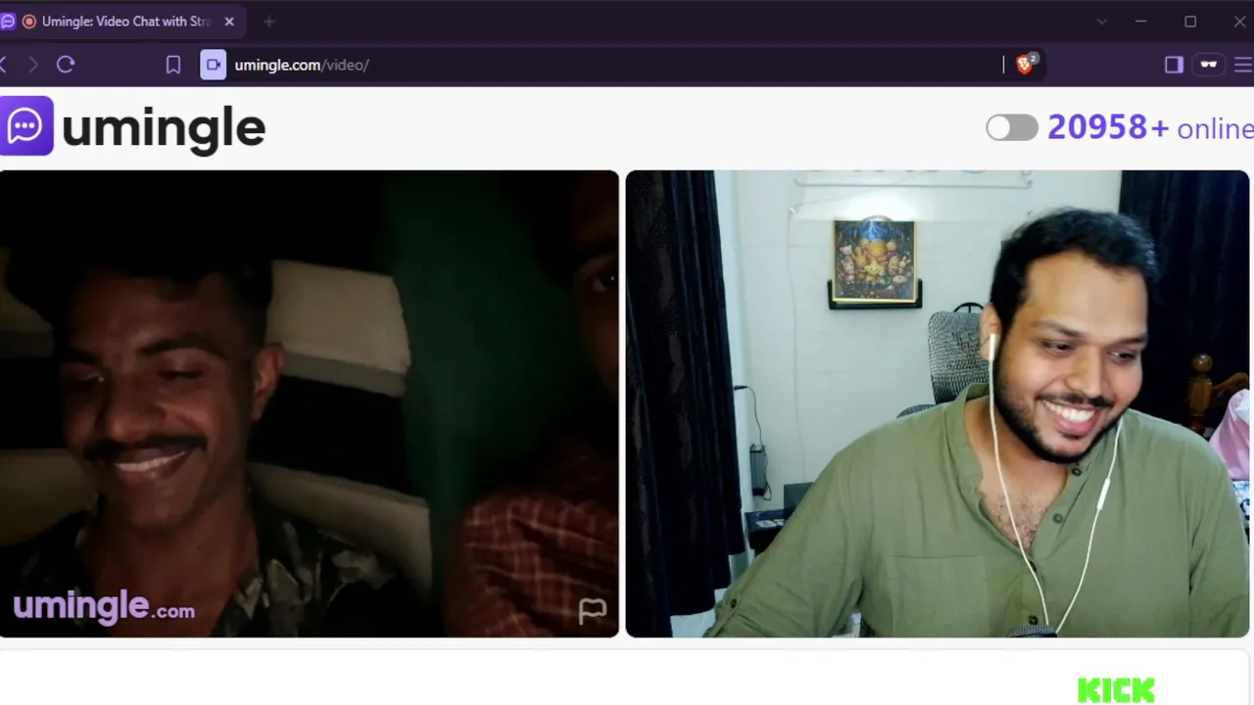Click the recording indicator on the tab

tap(28, 22)
